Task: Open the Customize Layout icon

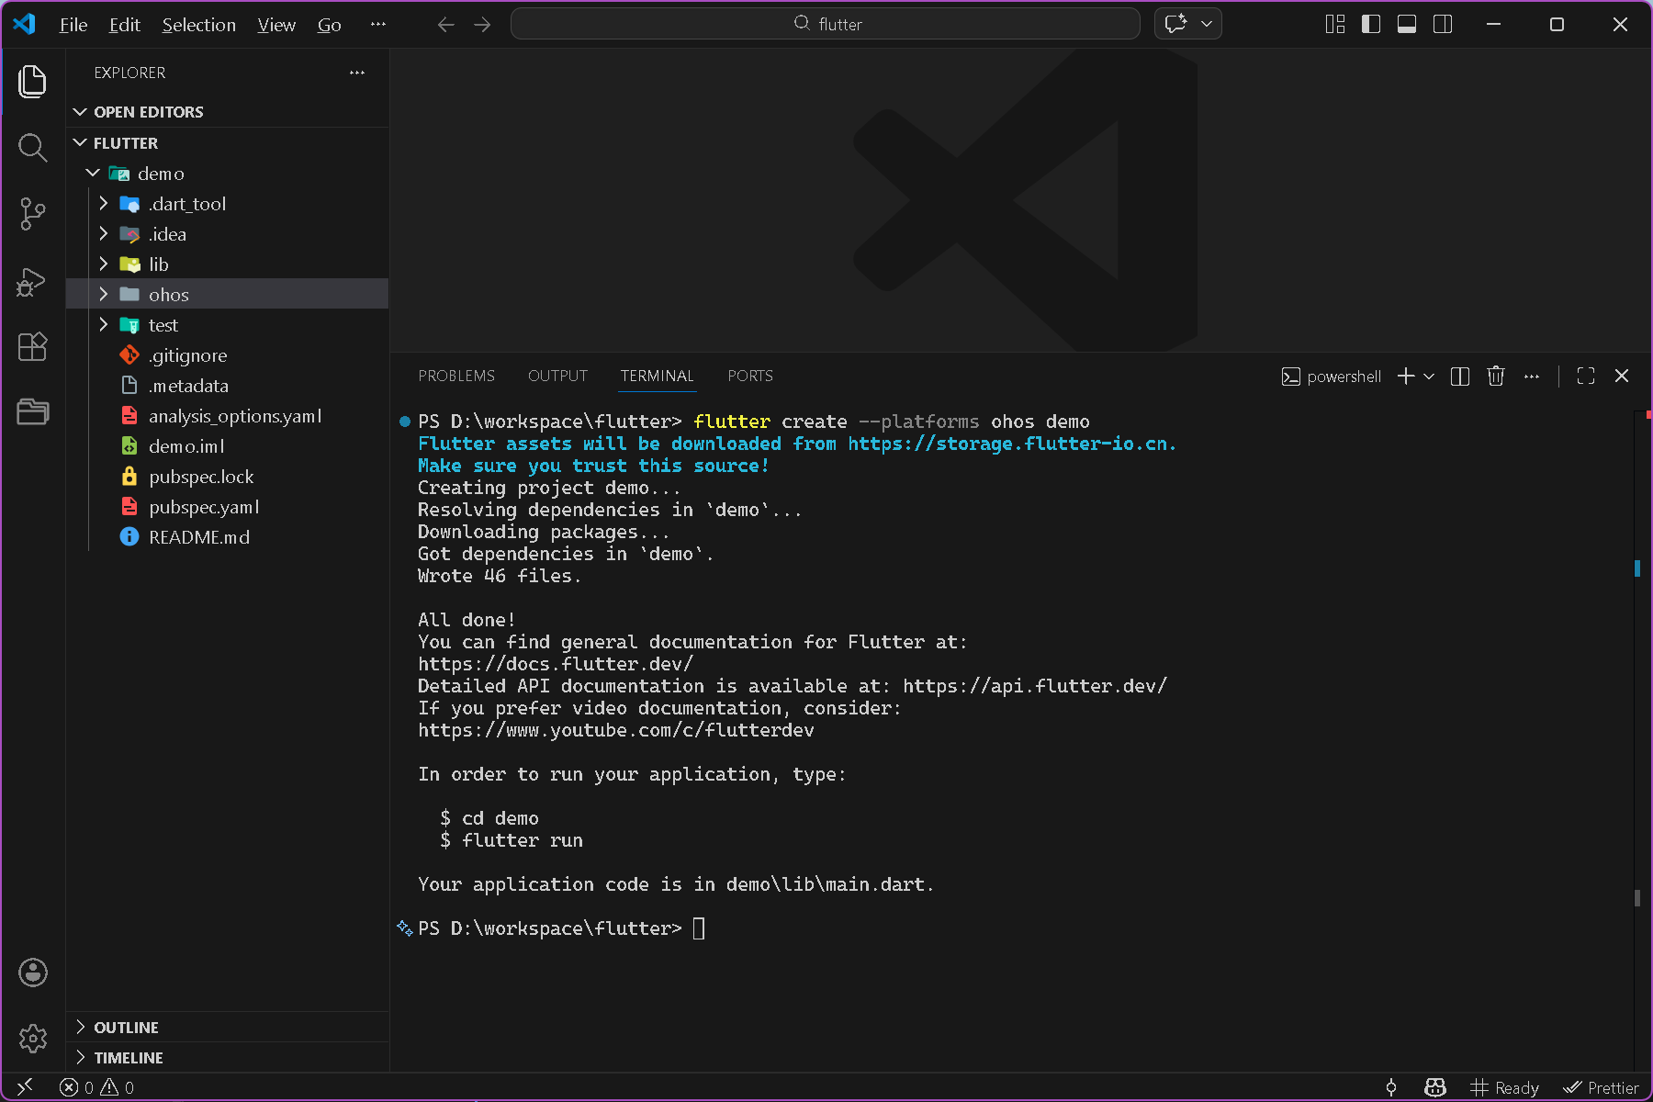Action: 1335,24
